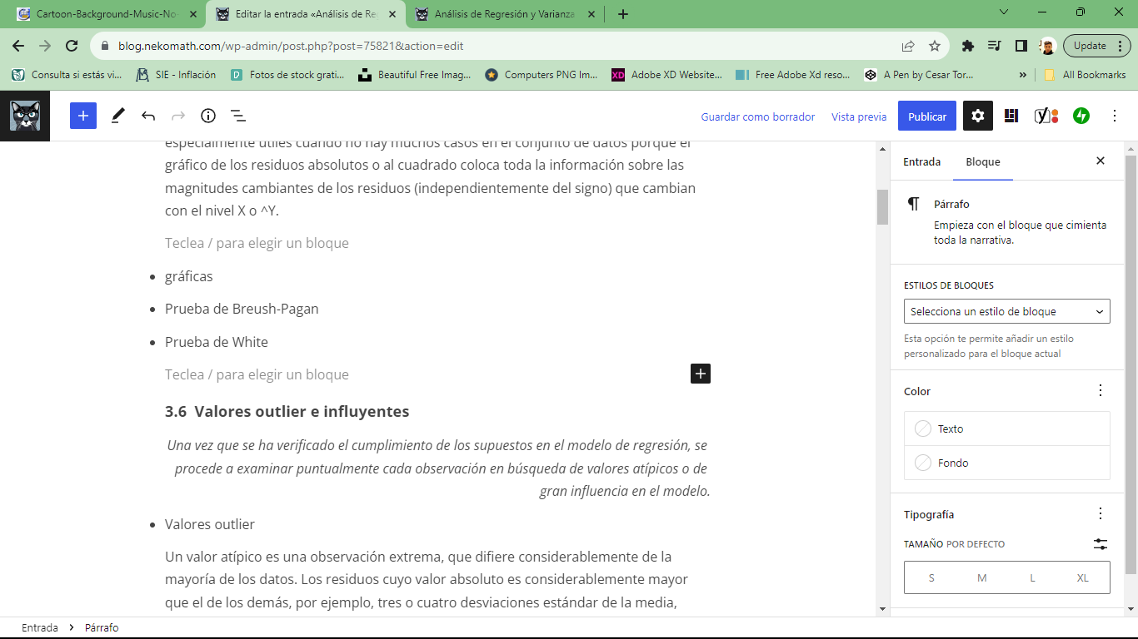This screenshot has height=639, width=1138.
Task: Open the block style dropdown
Action: point(1006,311)
